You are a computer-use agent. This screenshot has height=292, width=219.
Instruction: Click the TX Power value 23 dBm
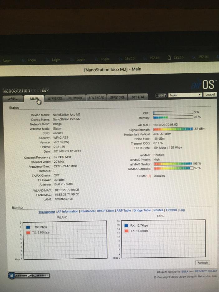(59, 180)
